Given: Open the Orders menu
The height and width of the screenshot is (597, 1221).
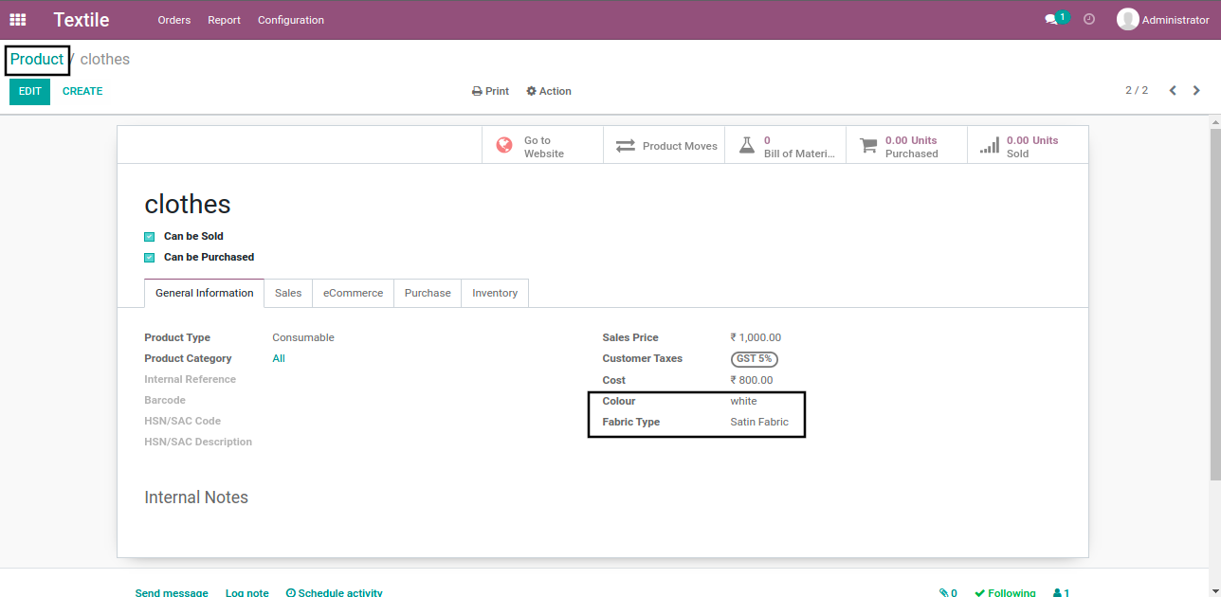Looking at the screenshot, I should pos(174,20).
